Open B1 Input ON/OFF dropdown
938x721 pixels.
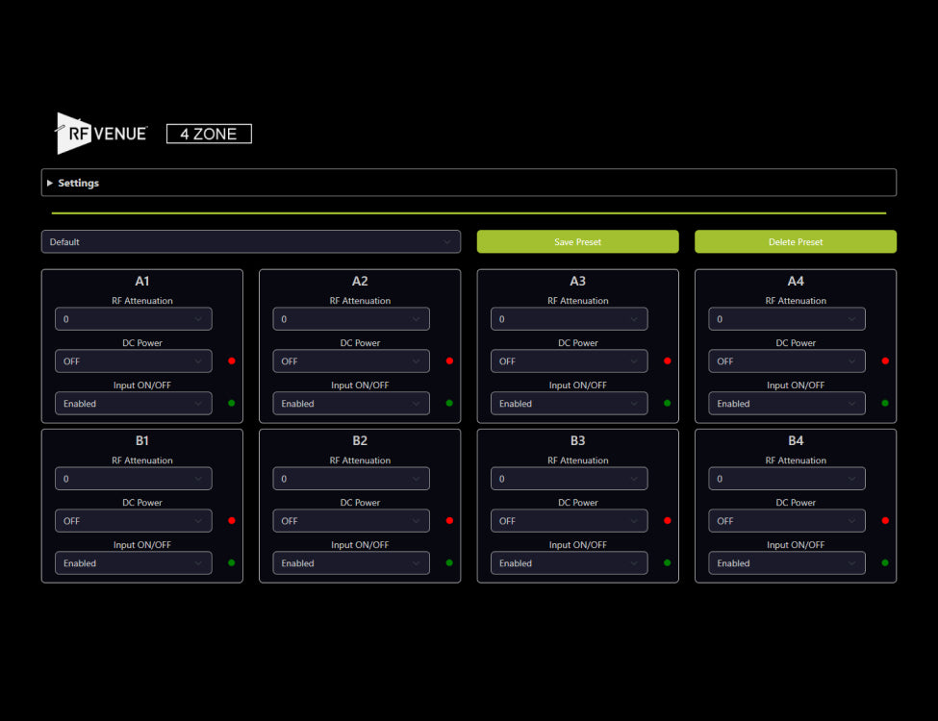[134, 563]
